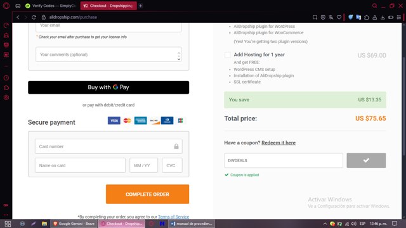Open the ad blocker shield icon
Screen dimensions: 406x228
(323, 17)
